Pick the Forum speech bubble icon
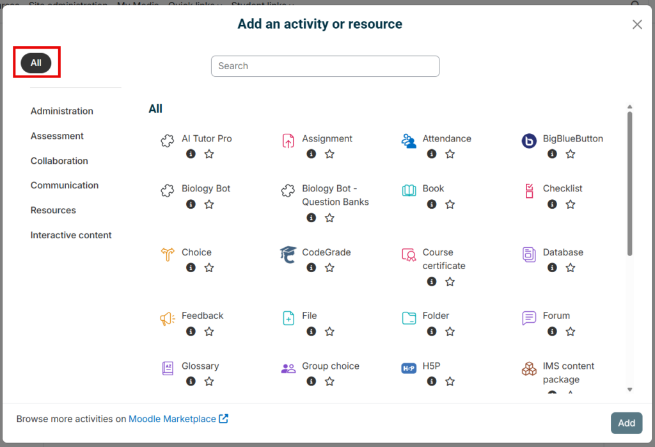This screenshot has height=447, width=655. tap(529, 318)
